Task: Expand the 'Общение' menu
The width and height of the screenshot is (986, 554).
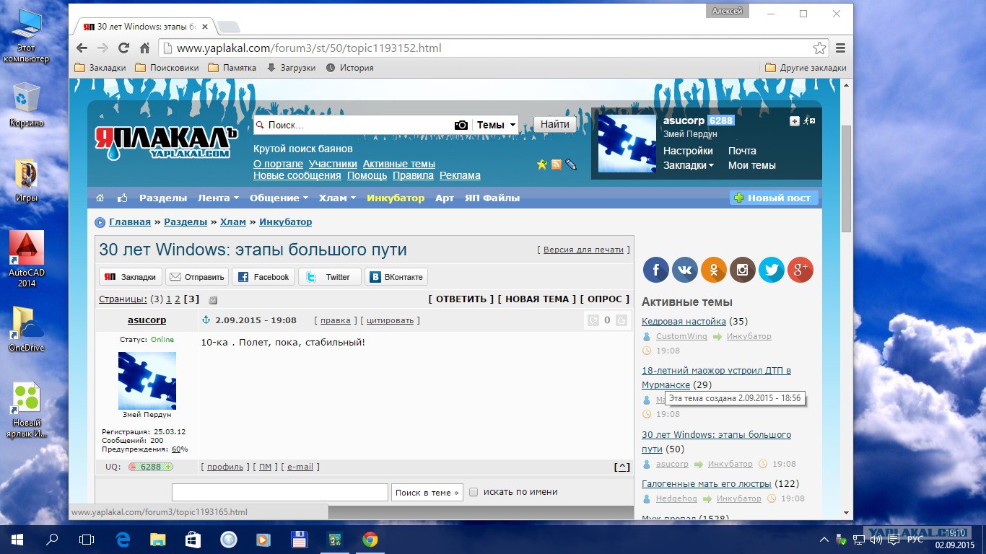Action: [x=279, y=198]
